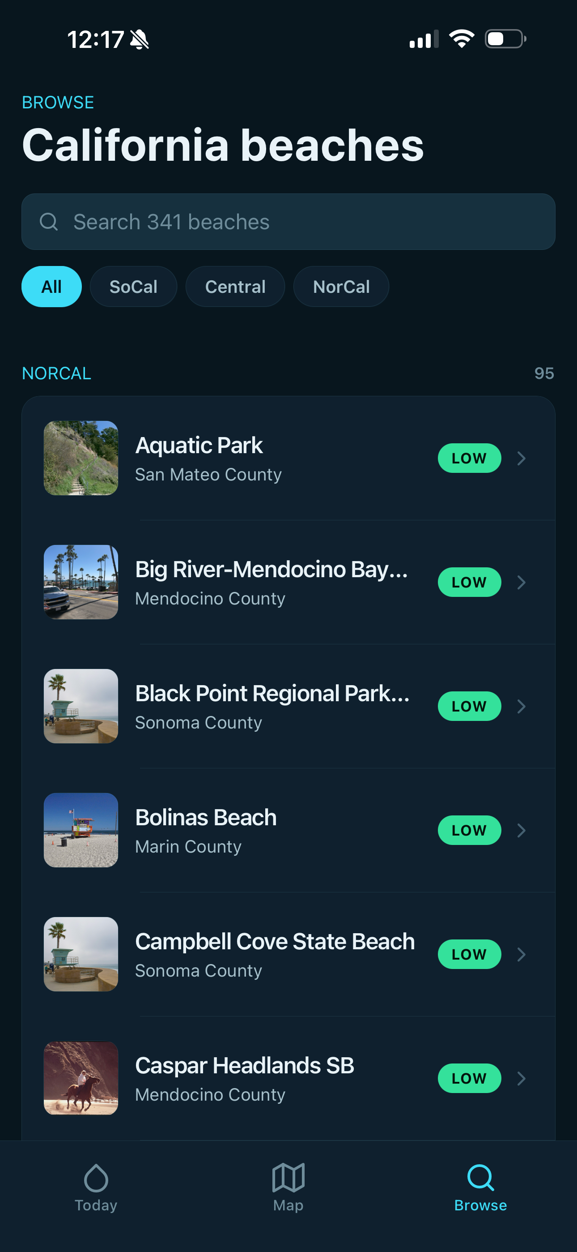Open the Today tab droplet icon
The image size is (577, 1252).
[96, 1178]
